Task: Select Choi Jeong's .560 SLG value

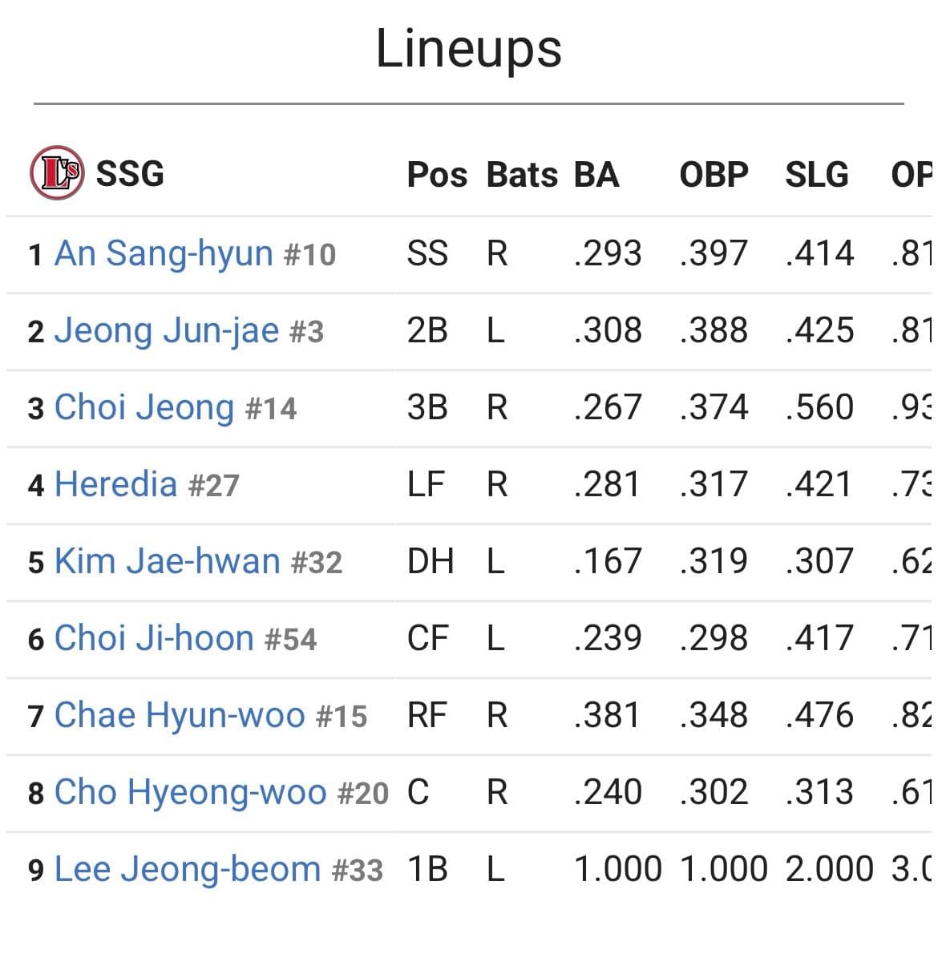Action: tap(819, 407)
